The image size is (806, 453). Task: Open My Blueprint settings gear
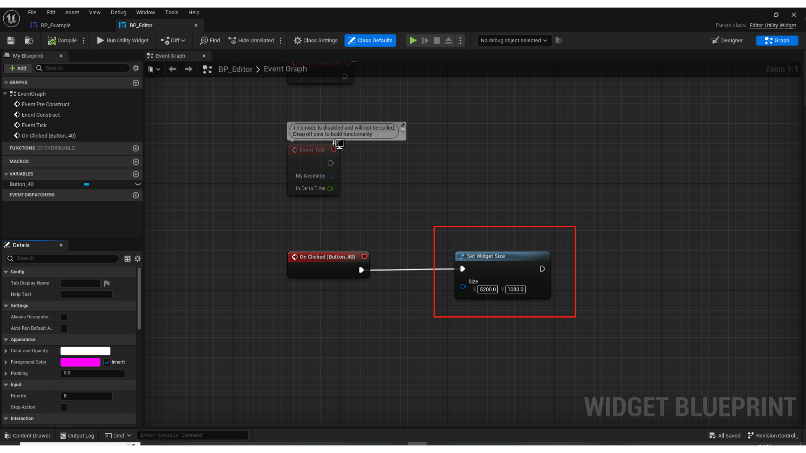[136, 68]
